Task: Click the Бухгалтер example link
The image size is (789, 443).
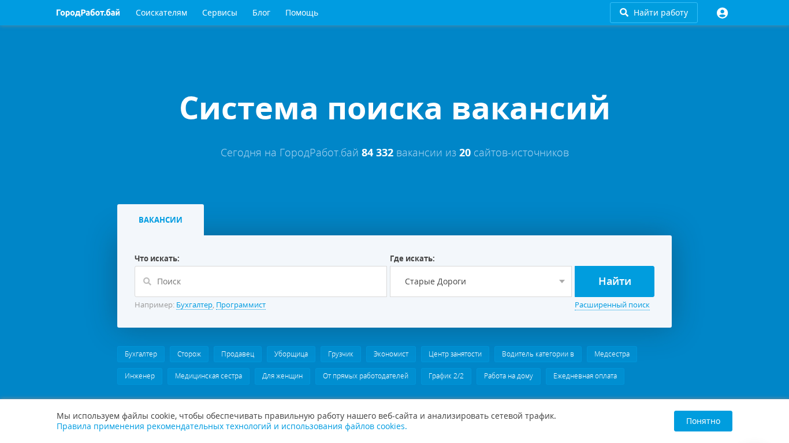Action: (x=194, y=305)
